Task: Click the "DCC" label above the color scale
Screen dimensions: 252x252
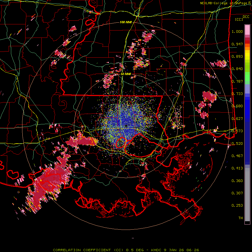Action: tap(246, 17)
